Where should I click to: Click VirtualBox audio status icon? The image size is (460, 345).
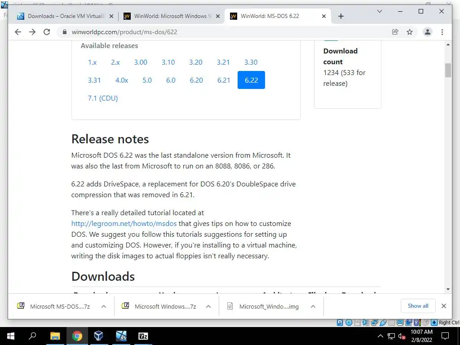[366, 323]
